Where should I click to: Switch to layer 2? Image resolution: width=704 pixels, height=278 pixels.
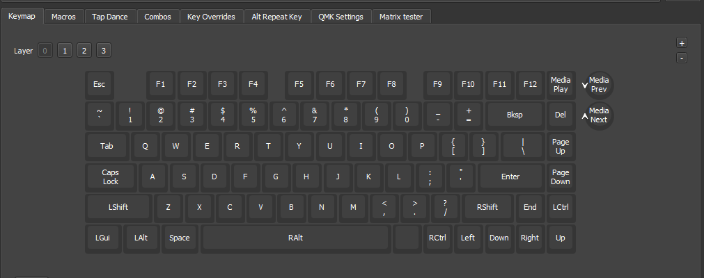coord(84,51)
